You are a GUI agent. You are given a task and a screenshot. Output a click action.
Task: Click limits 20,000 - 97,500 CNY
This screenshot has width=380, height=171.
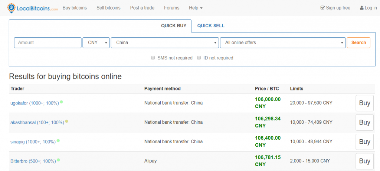click(311, 103)
